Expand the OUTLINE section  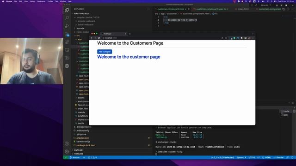tap(78, 150)
